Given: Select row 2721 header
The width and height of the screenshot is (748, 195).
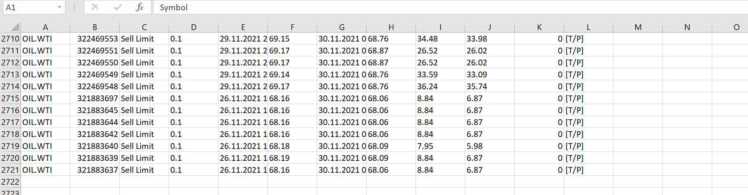Looking at the screenshot, I should [10, 170].
